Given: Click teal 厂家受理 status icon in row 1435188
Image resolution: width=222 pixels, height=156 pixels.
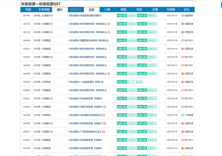Looking at the screenshot, I should (183, 115).
